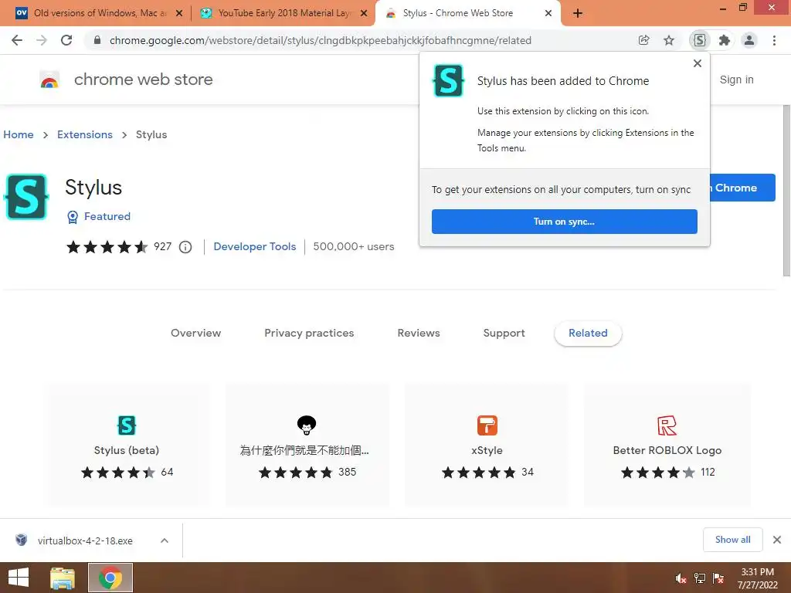The height and width of the screenshot is (593, 791).
Task: Select the Related tab
Action: (x=588, y=333)
